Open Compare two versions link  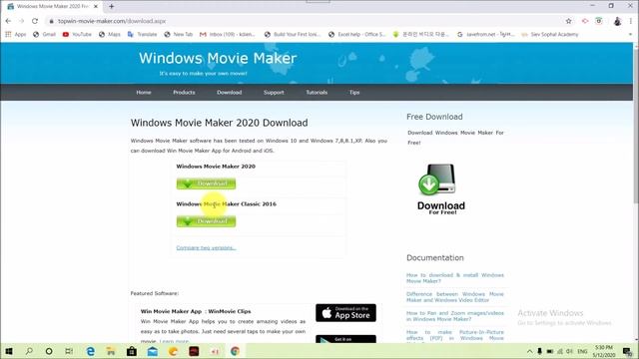click(207, 248)
